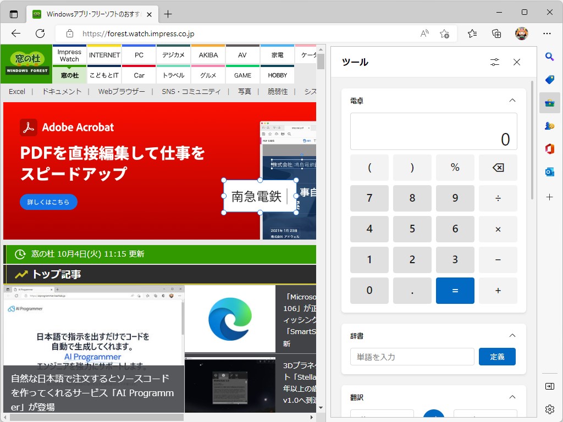Open Collections from the browser toolbar

coord(496,34)
